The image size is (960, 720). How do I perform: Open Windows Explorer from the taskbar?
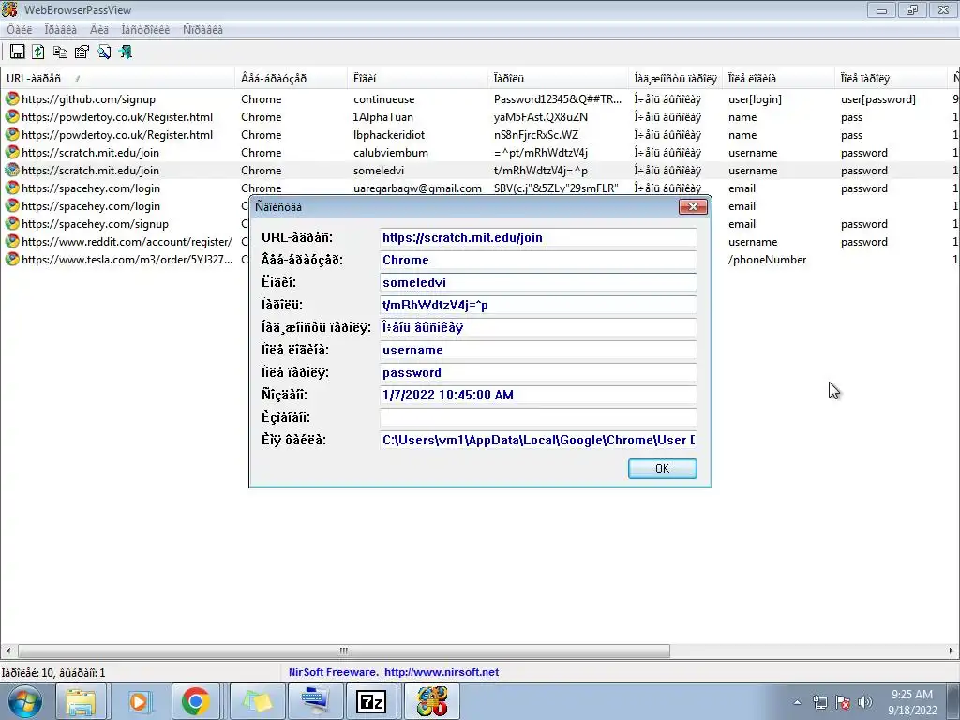click(81, 701)
